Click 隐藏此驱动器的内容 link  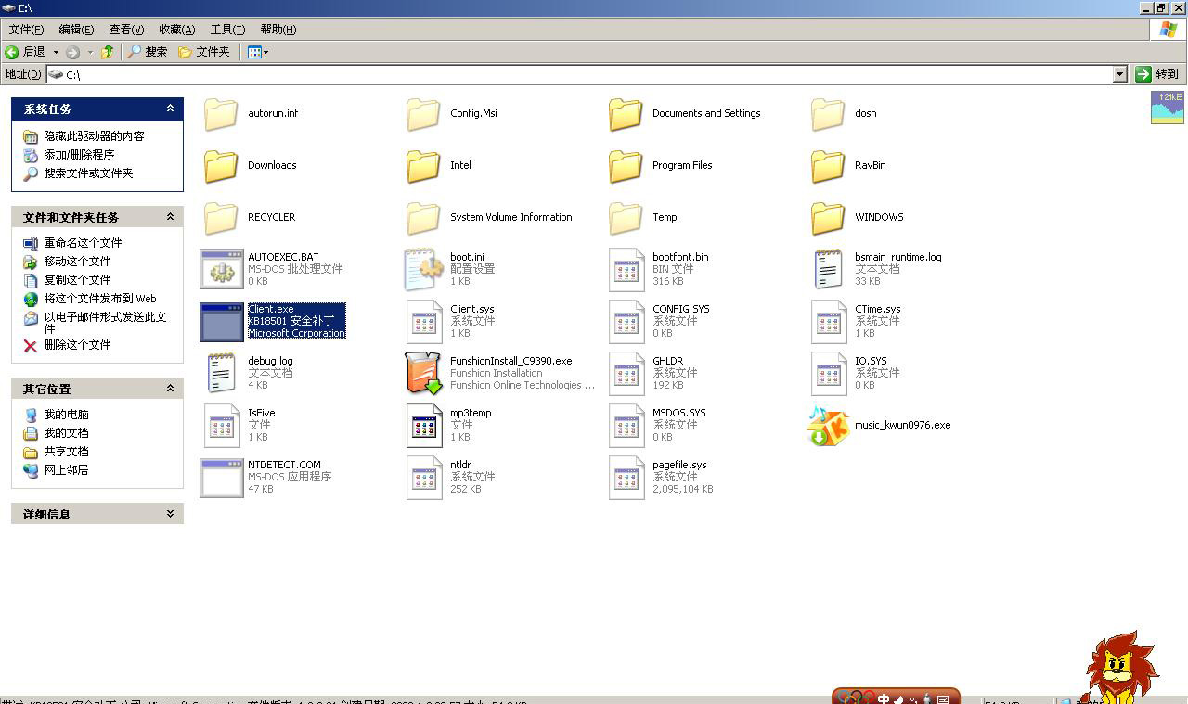coord(94,136)
